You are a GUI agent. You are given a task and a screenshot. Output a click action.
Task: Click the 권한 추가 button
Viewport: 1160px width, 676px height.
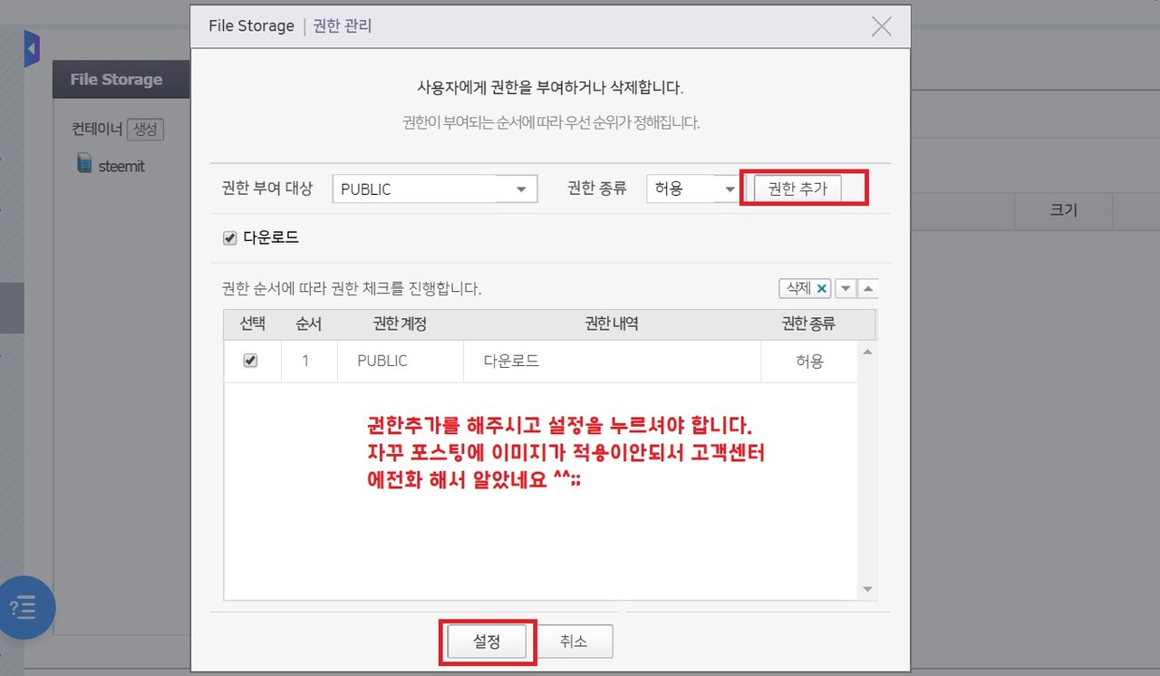tap(797, 188)
